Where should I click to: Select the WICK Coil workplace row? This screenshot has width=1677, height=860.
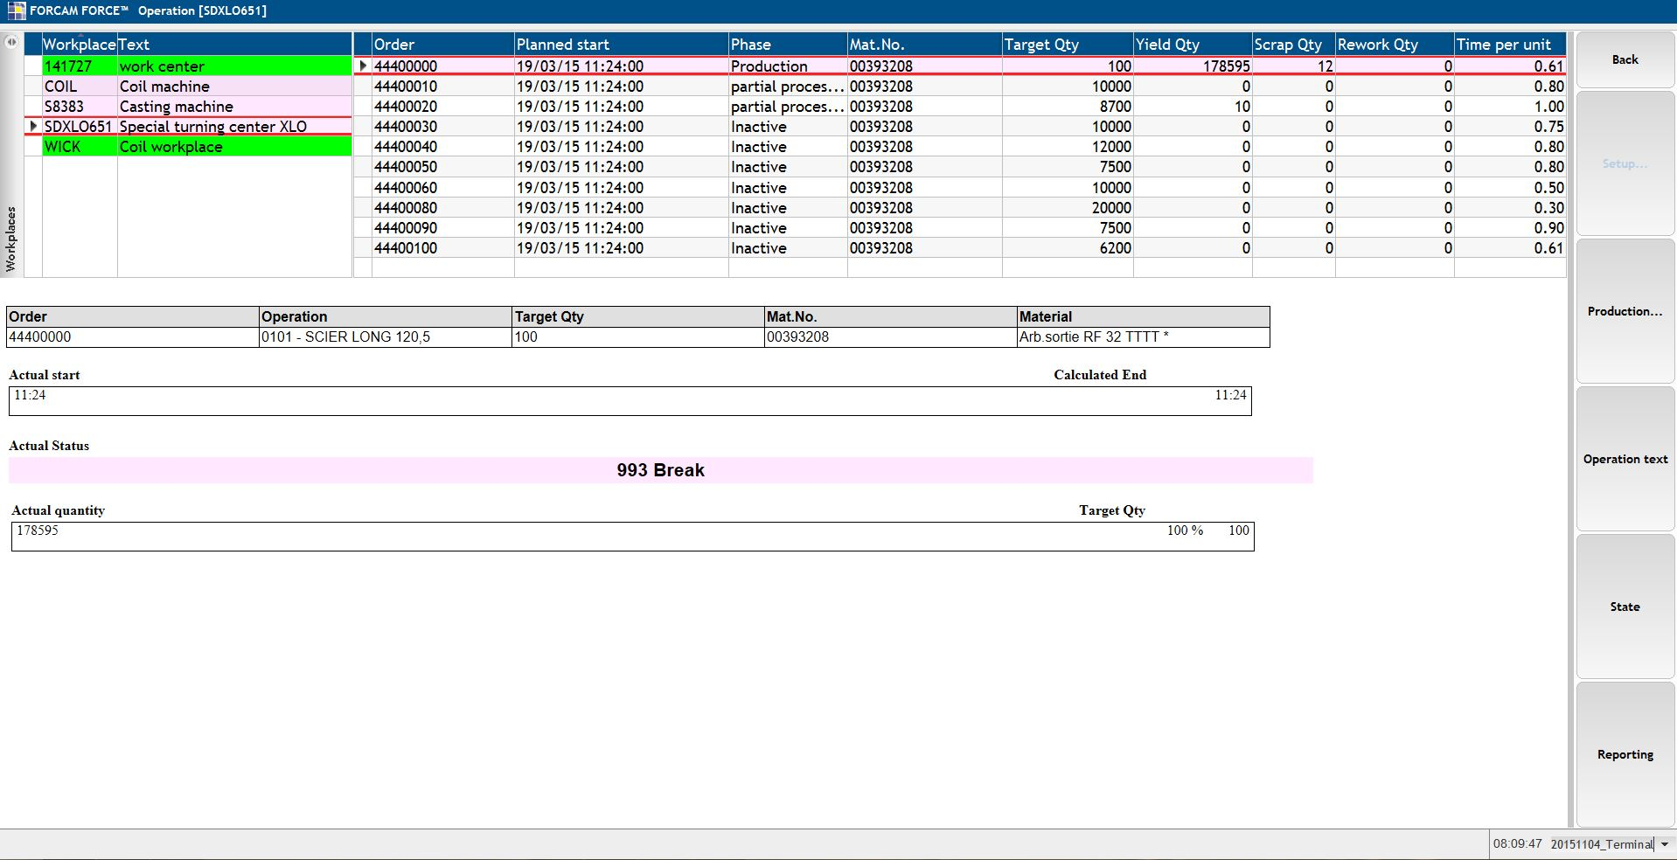coord(197,147)
